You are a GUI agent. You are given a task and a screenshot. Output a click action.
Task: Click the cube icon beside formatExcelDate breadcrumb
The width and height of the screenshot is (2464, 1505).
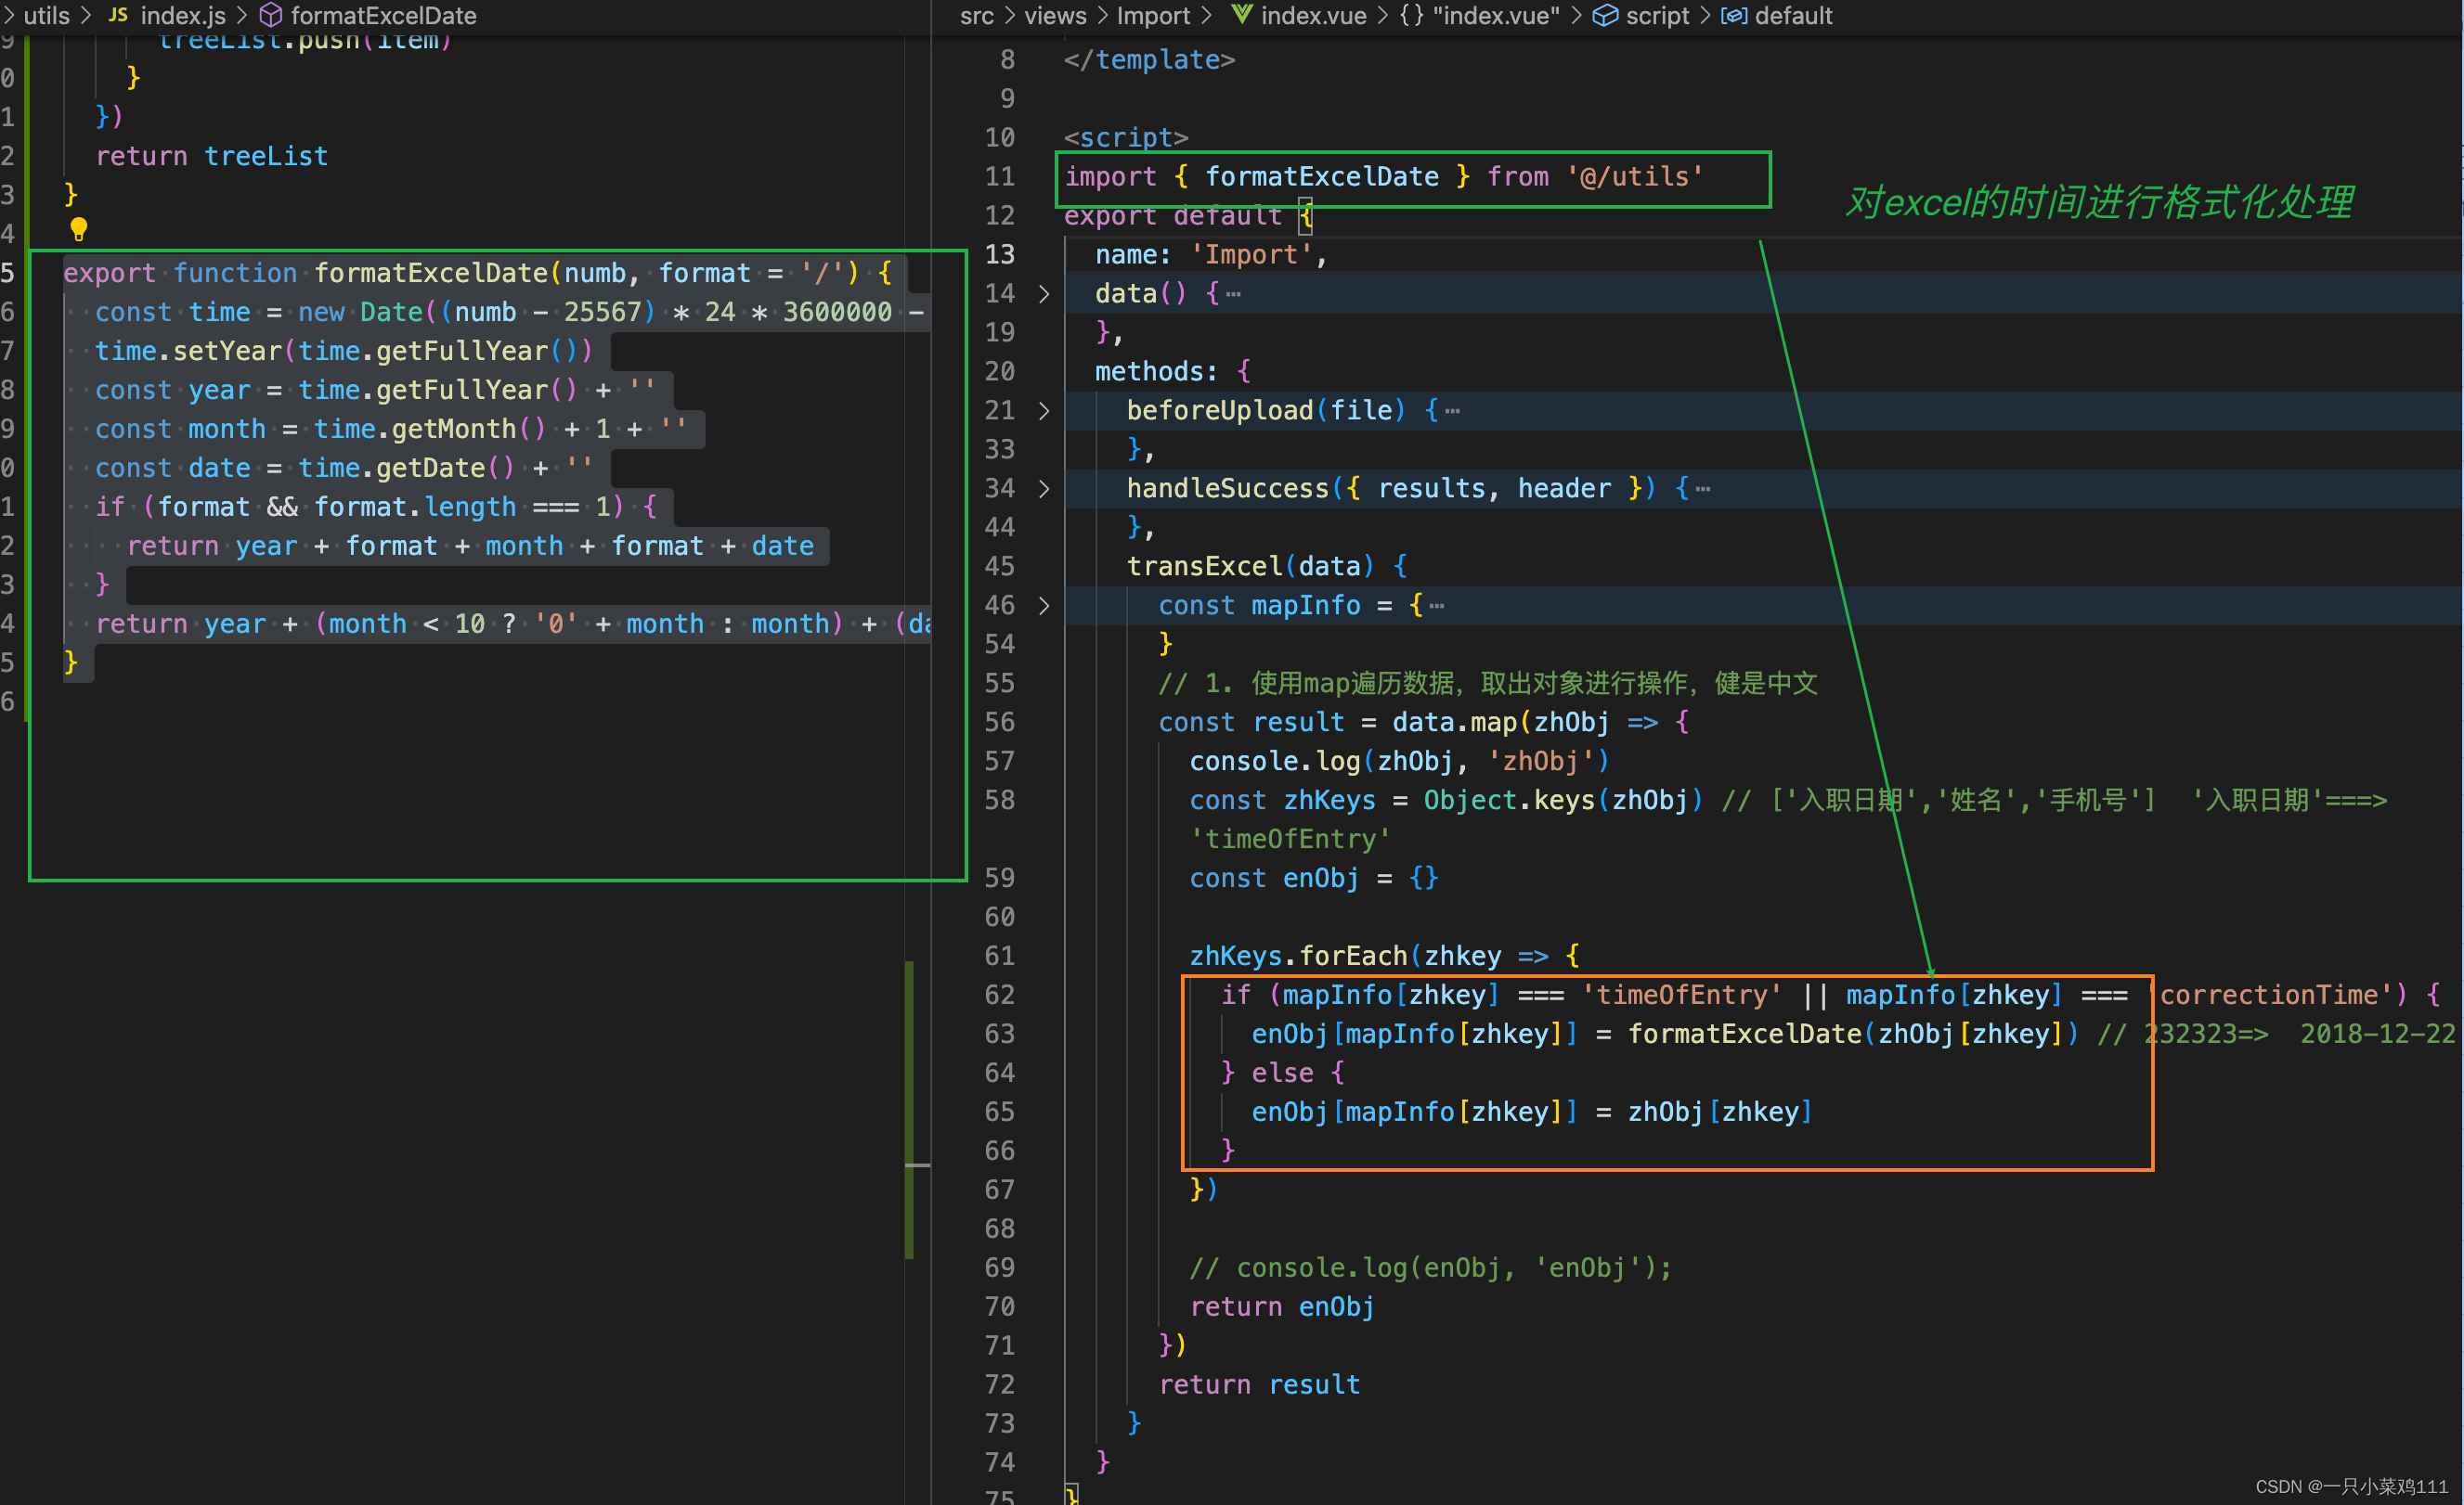[270, 15]
